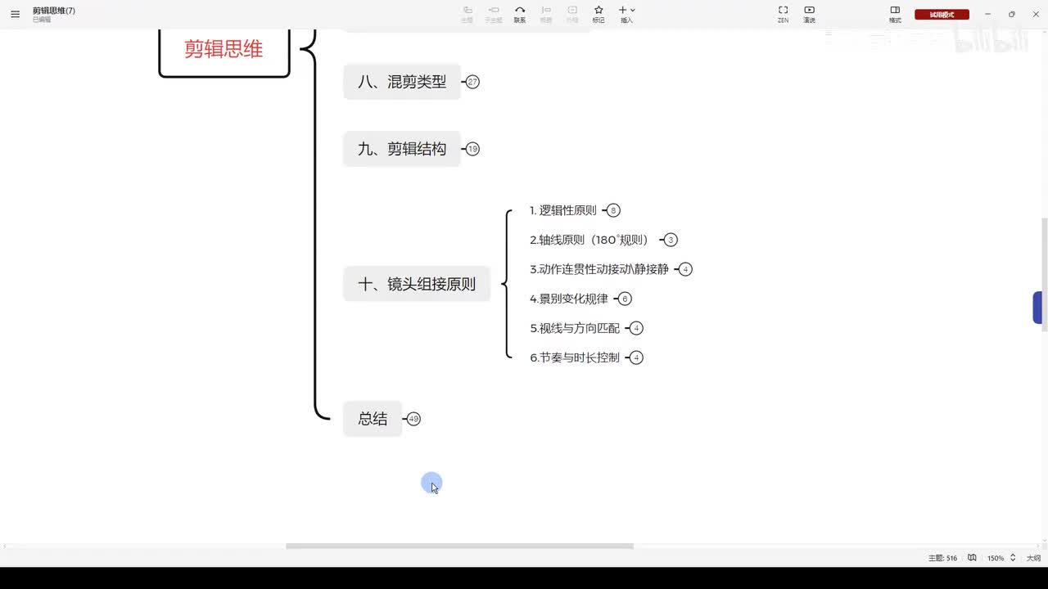Select the 十、镜头组接原则 topic

pyautogui.click(x=417, y=284)
